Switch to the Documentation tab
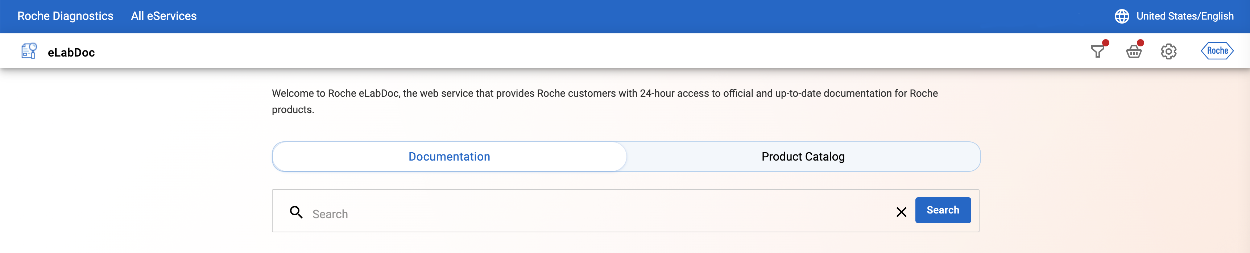This screenshot has width=1250, height=253. tap(449, 157)
